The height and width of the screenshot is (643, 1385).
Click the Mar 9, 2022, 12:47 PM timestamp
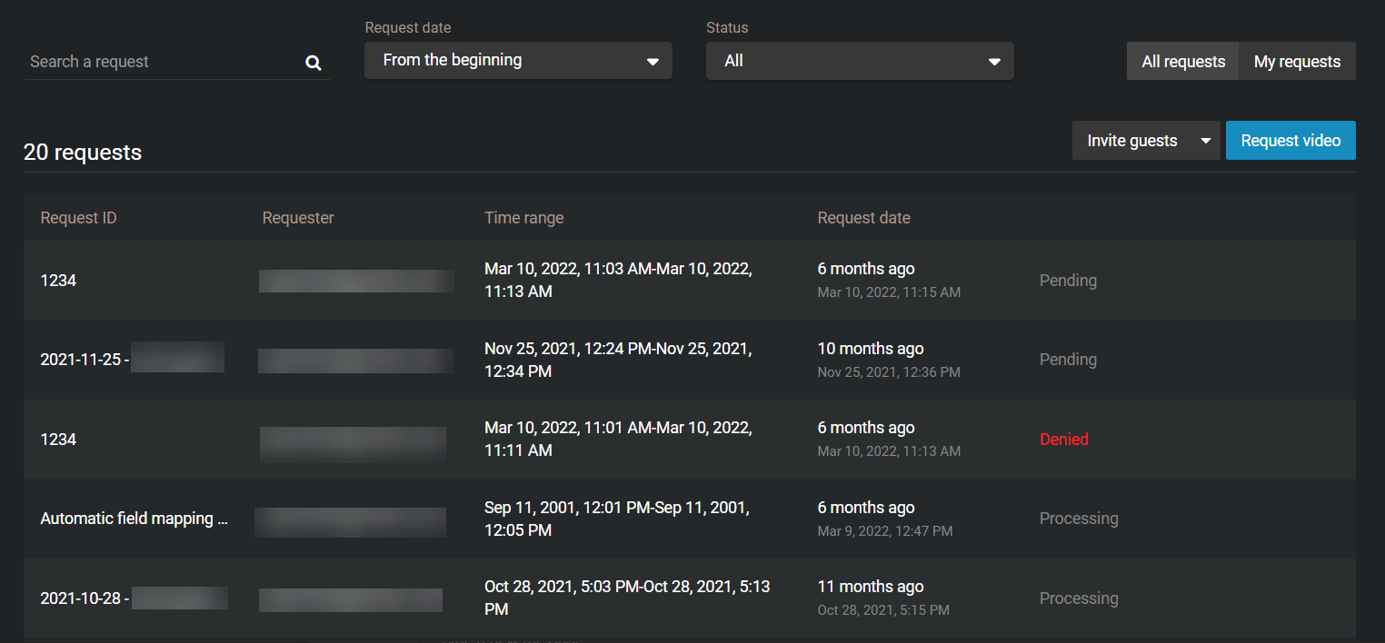(885, 531)
